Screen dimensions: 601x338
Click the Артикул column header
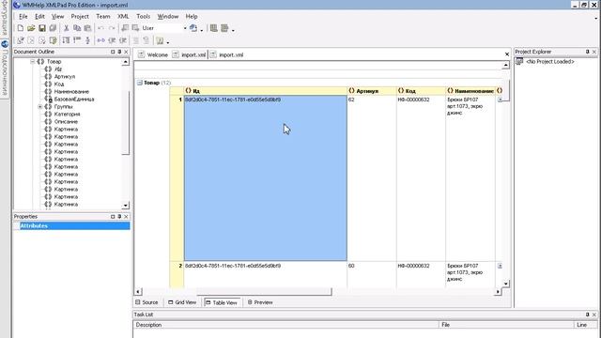tap(372, 91)
